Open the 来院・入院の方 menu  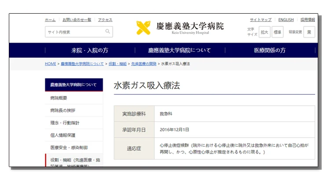pyautogui.click(x=90, y=50)
